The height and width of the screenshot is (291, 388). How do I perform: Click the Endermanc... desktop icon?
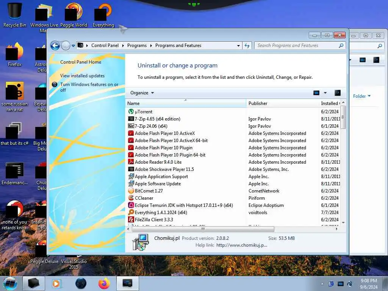pyautogui.click(x=14, y=173)
